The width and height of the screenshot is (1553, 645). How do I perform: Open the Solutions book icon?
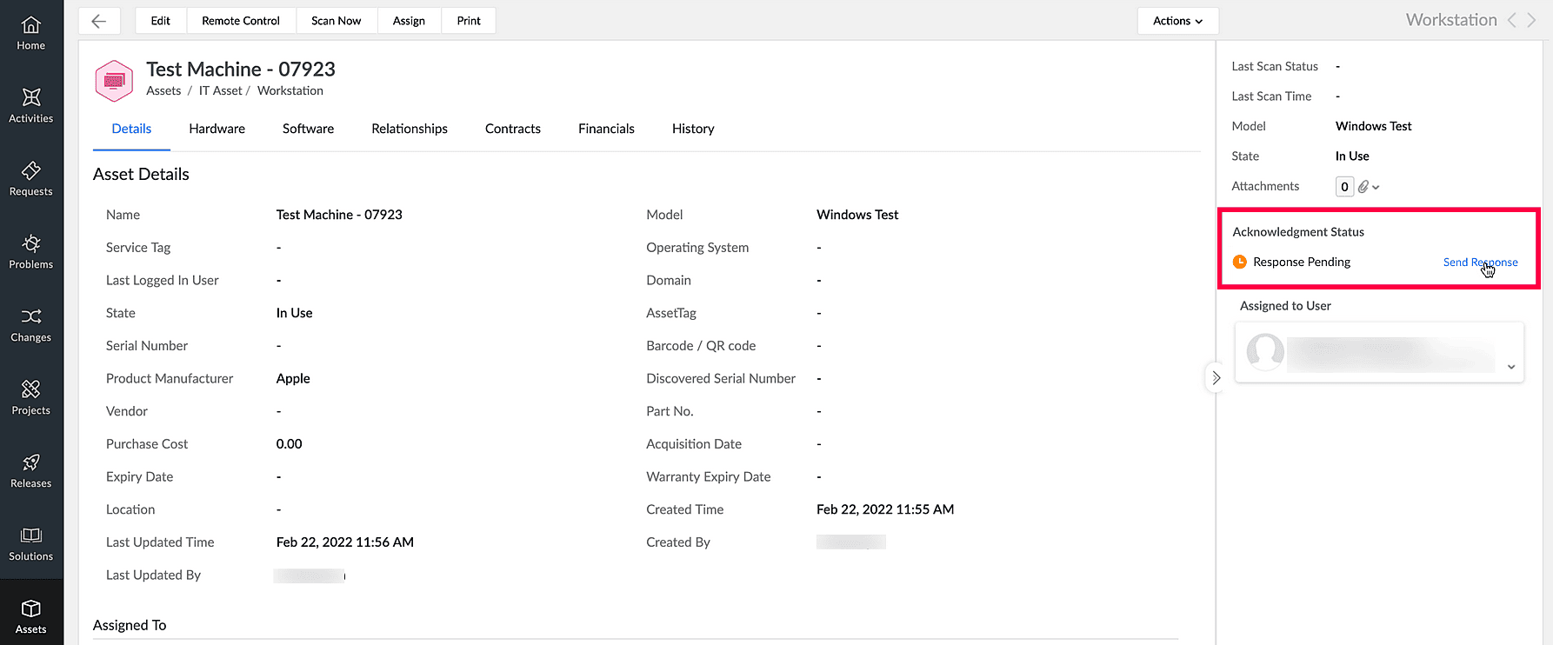pyautogui.click(x=31, y=535)
